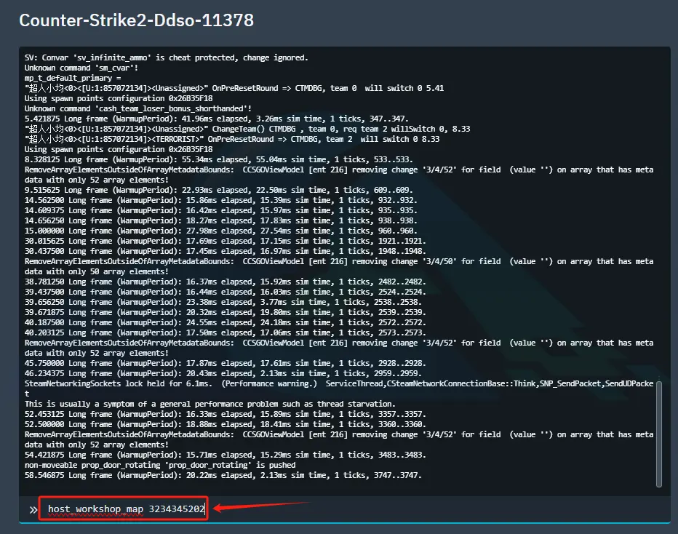The height and width of the screenshot is (534, 678).
Task: Select the SteamNetworkingSockets lock warning line
Action: (291, 383)
